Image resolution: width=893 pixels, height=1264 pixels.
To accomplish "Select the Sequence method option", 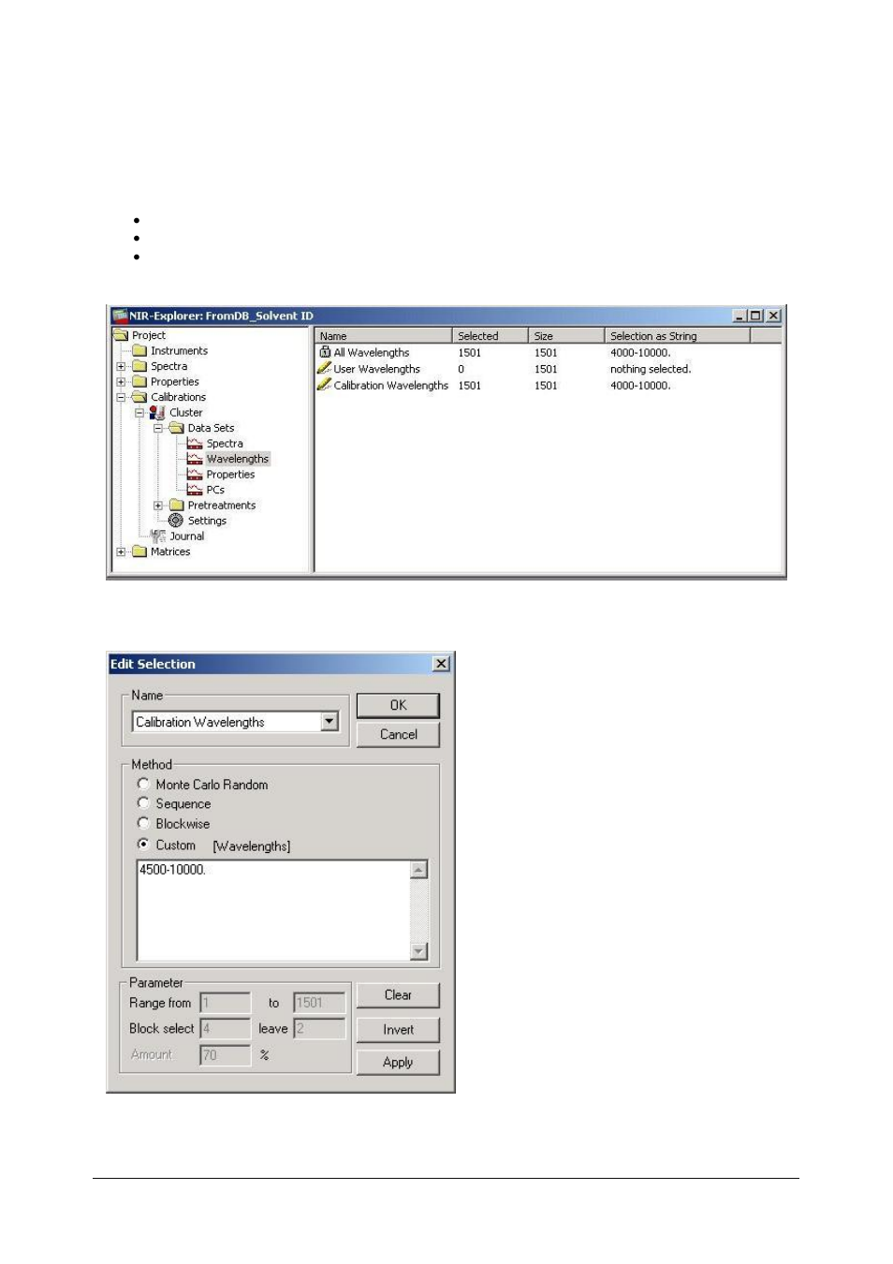I will click(x=143, y=803).
